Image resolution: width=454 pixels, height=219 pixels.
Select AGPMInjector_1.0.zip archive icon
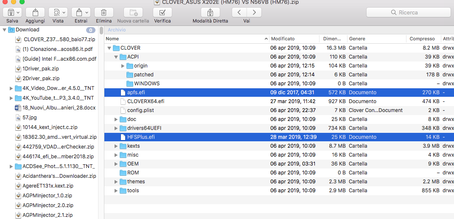19,196
